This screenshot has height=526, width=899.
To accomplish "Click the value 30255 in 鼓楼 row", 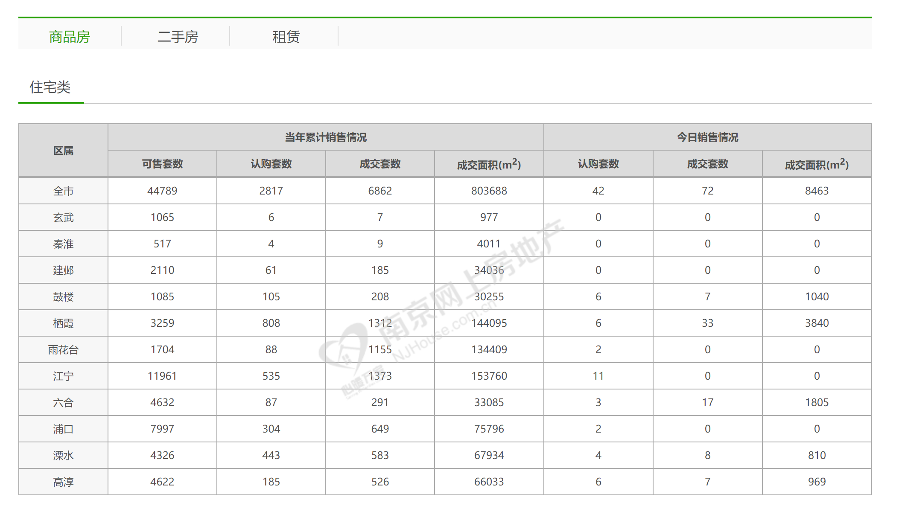I will [489, 296].
